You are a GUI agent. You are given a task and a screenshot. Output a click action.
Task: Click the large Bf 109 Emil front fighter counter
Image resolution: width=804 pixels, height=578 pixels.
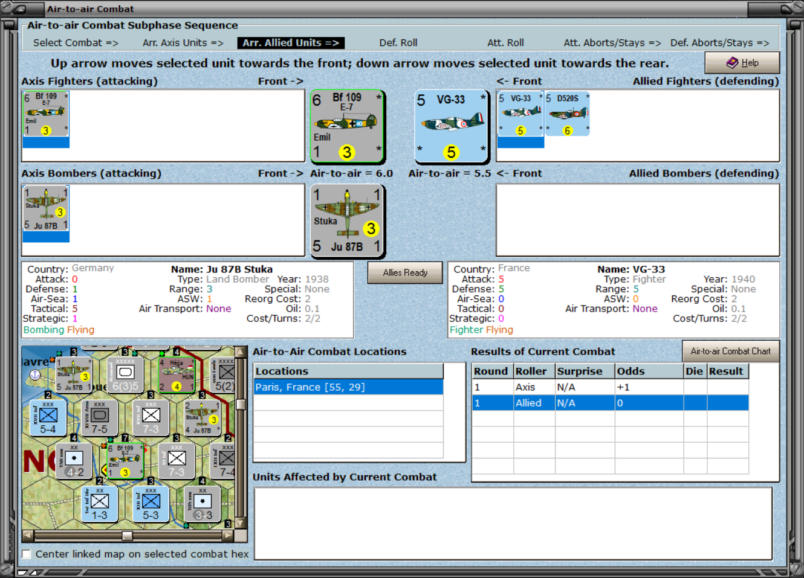point(348,126)
